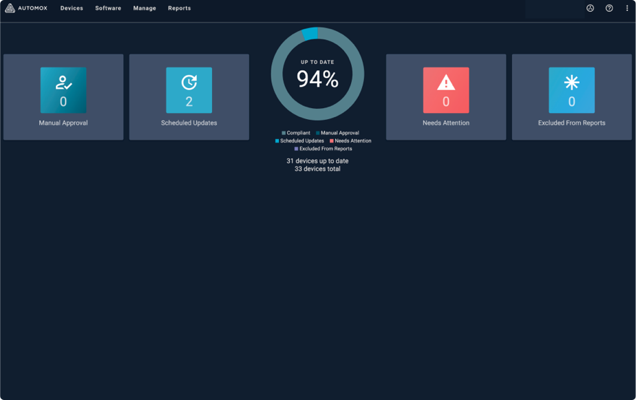Click the Manual Approval person icon
Screen dimensions: 636x400
63,83
